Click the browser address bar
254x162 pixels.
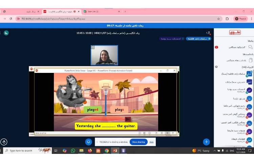pyautogui.click(x=115, y=19)
